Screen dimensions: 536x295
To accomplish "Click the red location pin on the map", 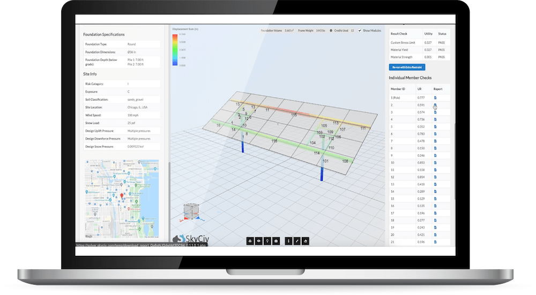I will (122, 195).
